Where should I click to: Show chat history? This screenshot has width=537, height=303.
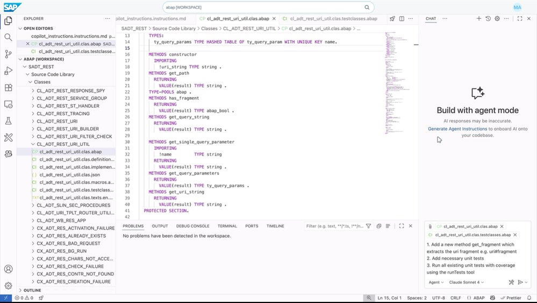point(488,18)
